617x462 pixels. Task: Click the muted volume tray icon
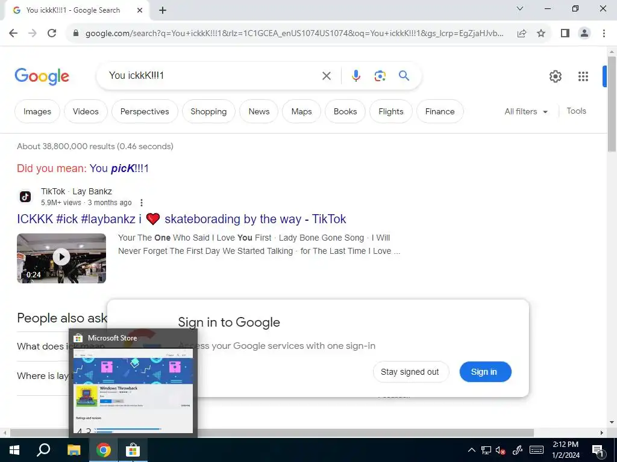[x=500, y=450]
